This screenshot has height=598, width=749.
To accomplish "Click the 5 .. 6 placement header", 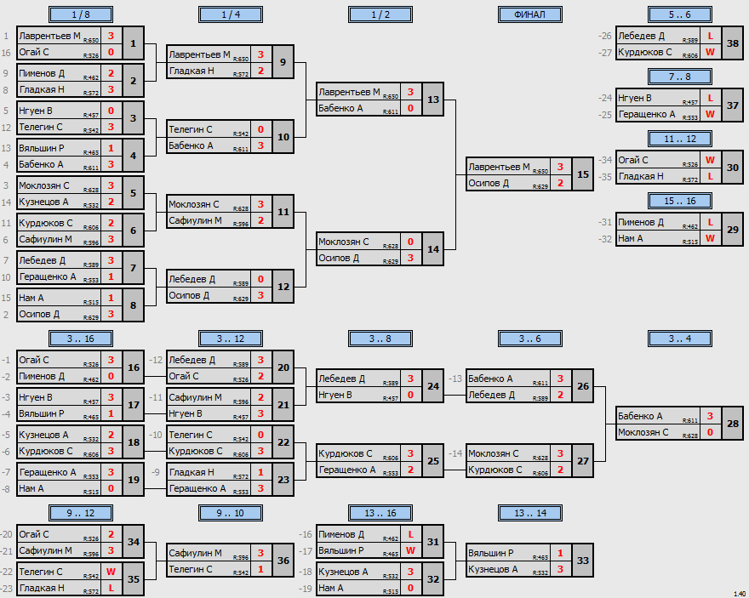I will click(680, 14).
